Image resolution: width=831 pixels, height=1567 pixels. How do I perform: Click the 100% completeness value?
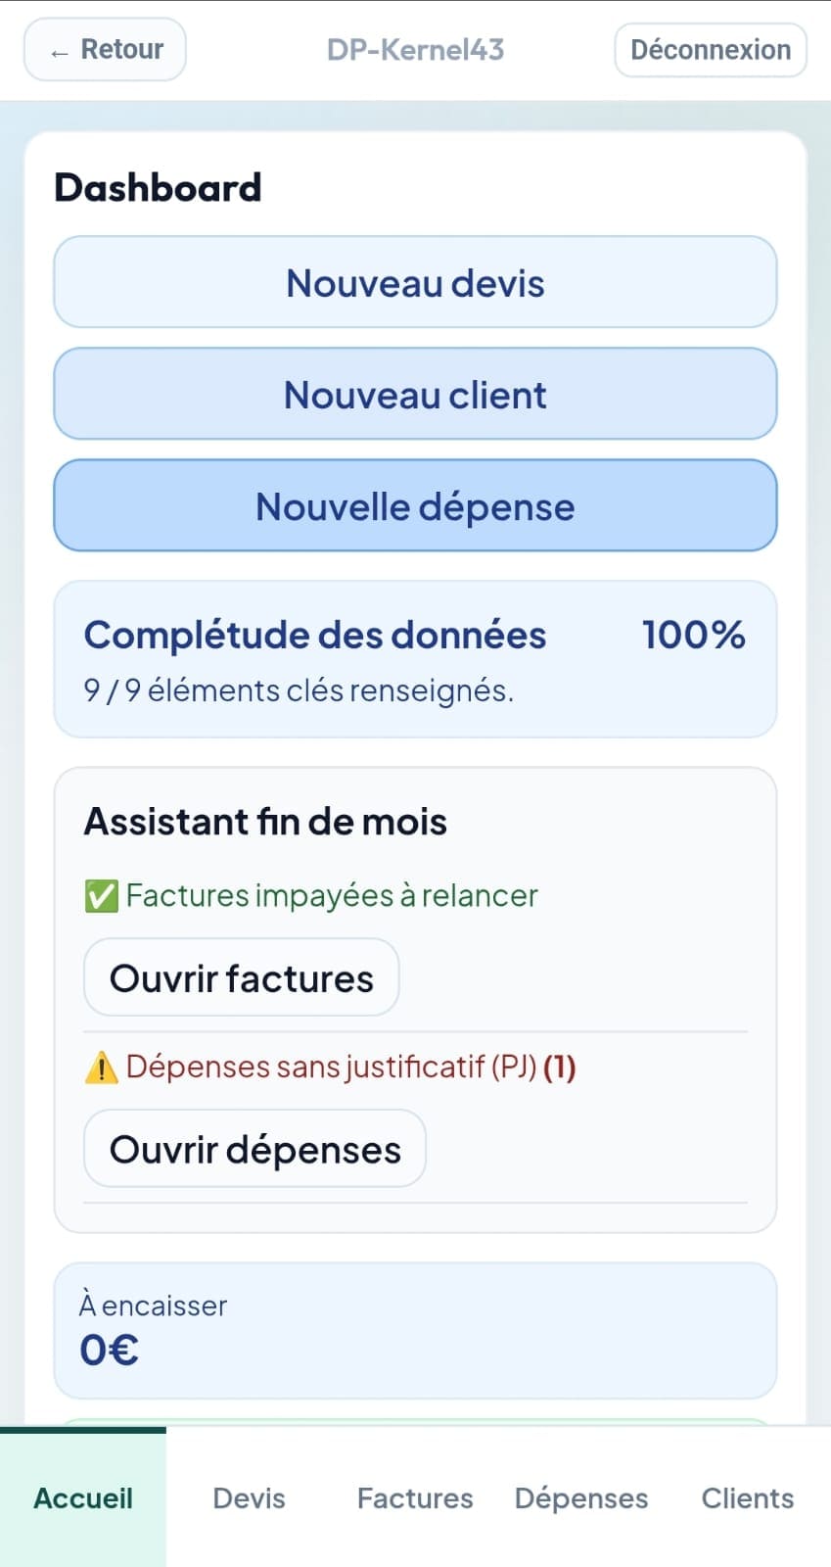pyautogui.click(x=693, y=636)
